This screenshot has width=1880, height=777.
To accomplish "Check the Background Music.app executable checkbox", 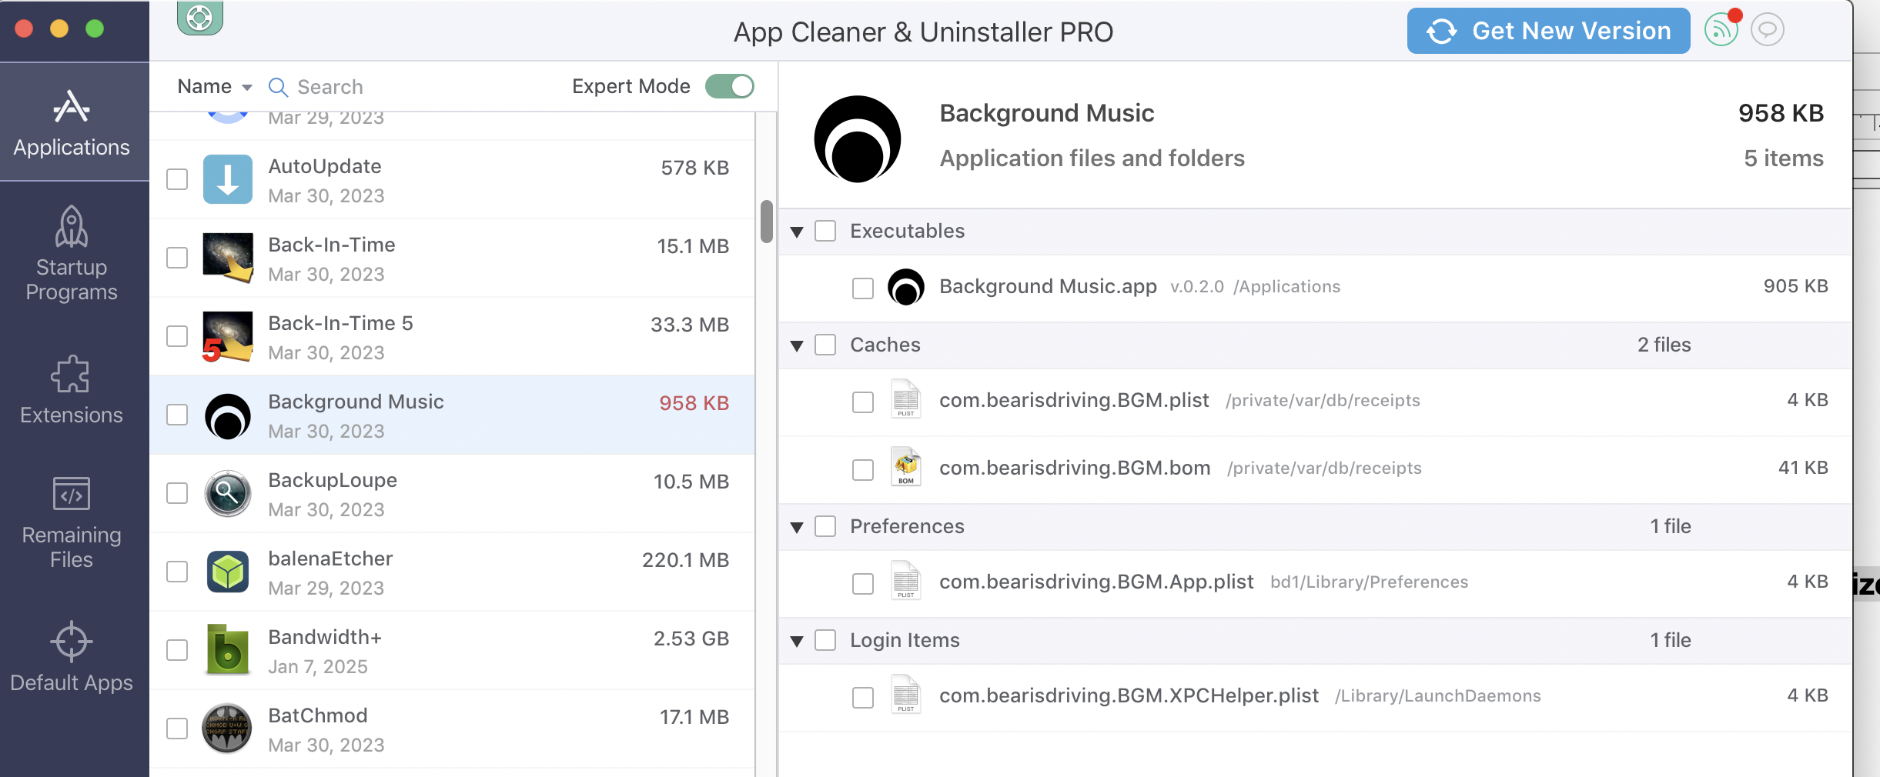I will [x=863, y=288].
